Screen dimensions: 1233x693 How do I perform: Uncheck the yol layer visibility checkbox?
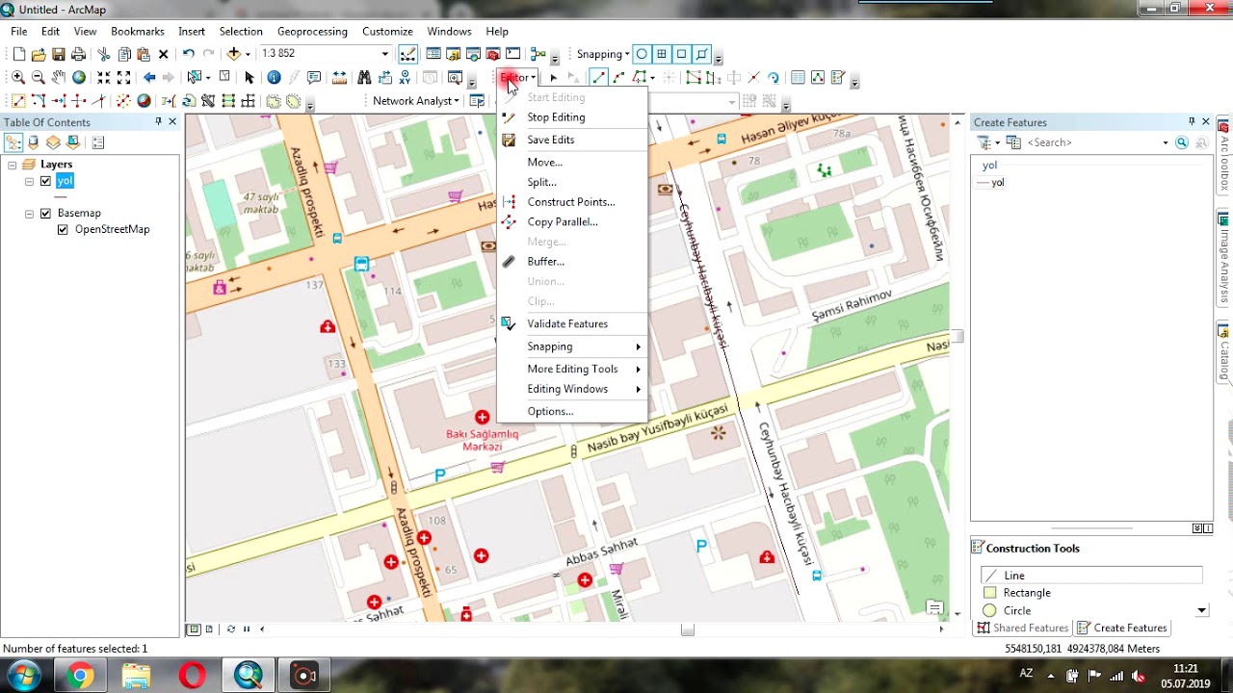pyautogui.click(x=45, y=181)
